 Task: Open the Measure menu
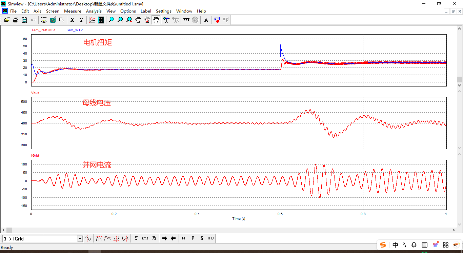pos(73,11)
